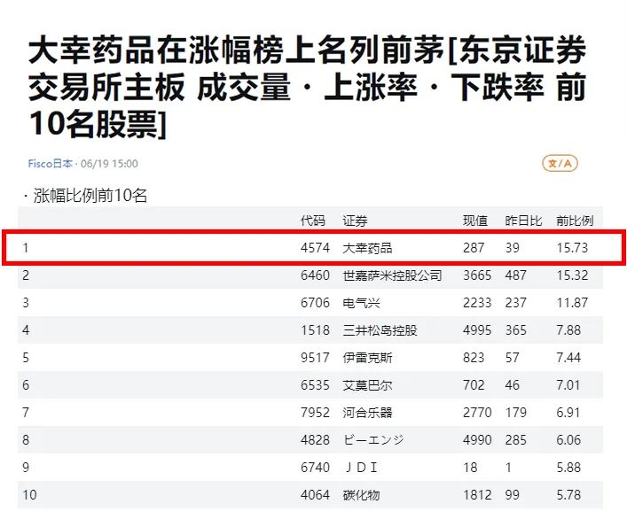Click the current value 287
This screenshot has width=627, height=519.
click(474, 248)
